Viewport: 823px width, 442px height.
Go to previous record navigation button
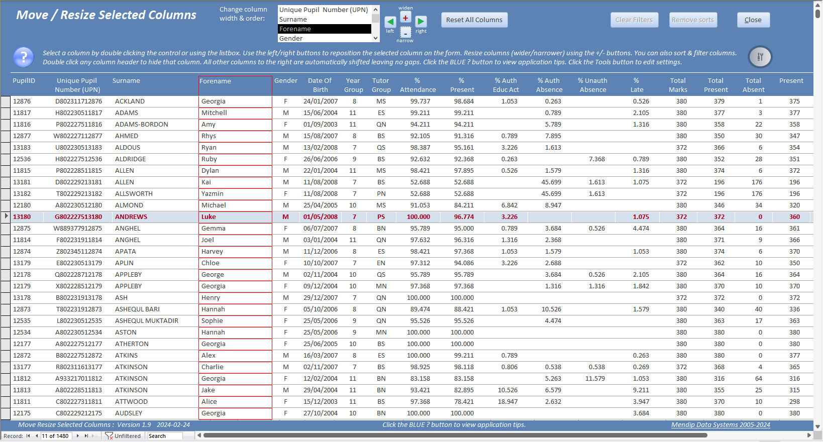(x=36, y=436)
